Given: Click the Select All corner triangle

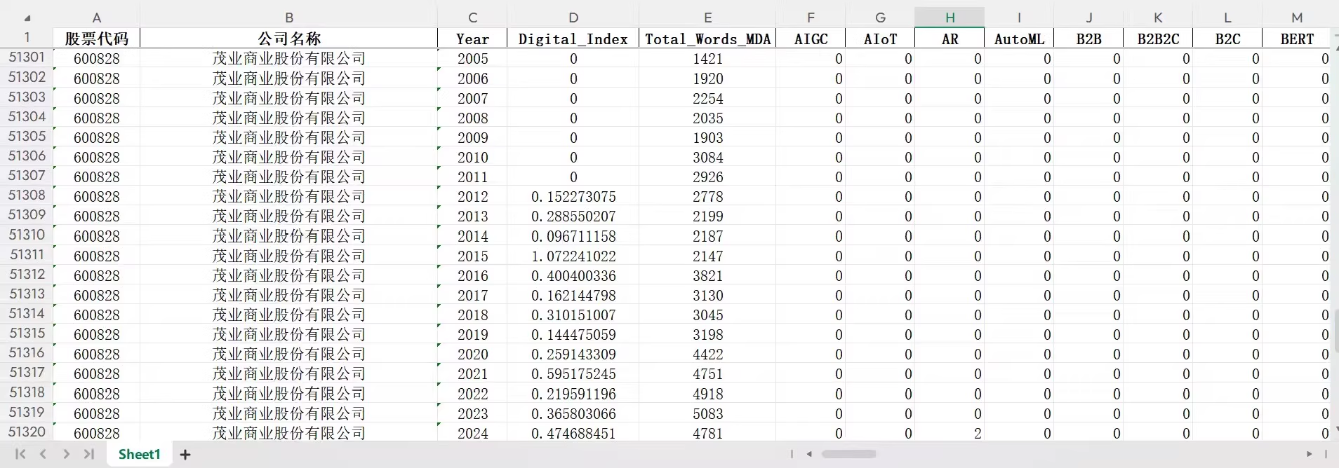Looking at the screenshot, I should click(x=27, y=18).
